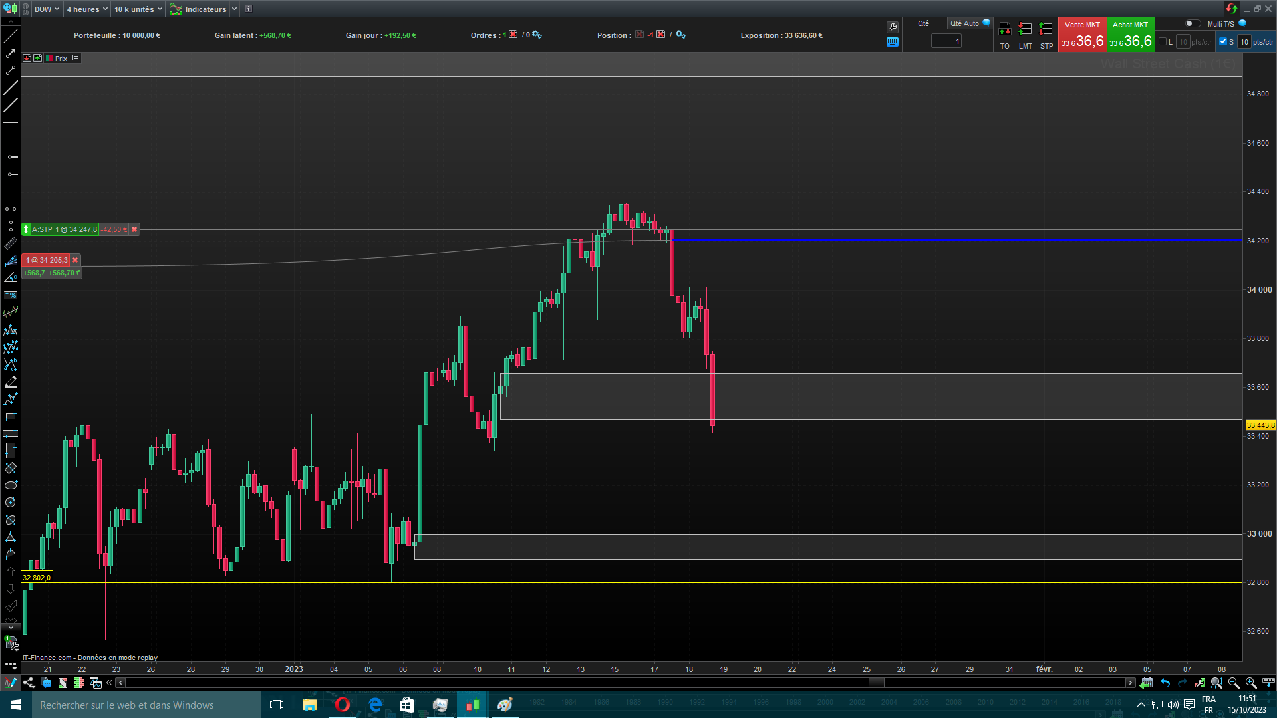This screenshot has height=718, width=1277.
Task: Select the STP stop order icon
Action: tap(1046, 29)
